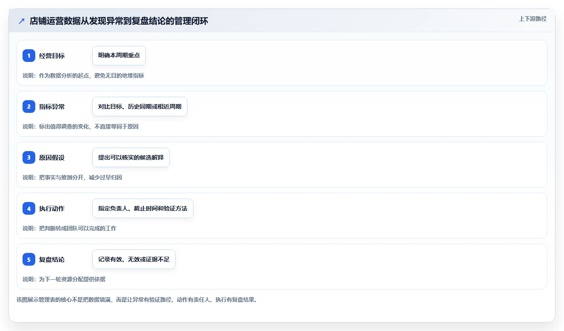Click the note 把事实与推测分开，减少过早归因
The width and height of the screenshot is (564, 331).
80,177
